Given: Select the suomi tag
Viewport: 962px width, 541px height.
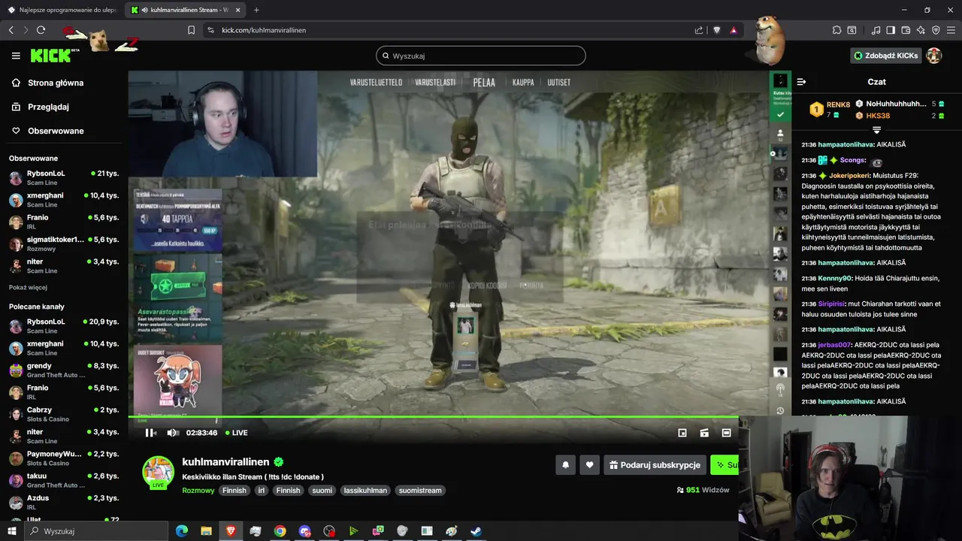Looking at the screenshot, I should point(322,491).
